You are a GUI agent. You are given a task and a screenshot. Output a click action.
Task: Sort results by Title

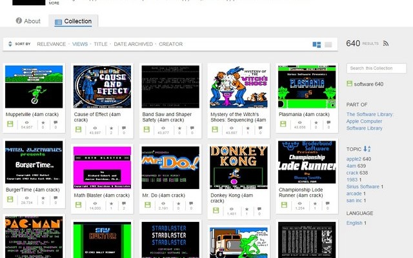click(101, 44)
